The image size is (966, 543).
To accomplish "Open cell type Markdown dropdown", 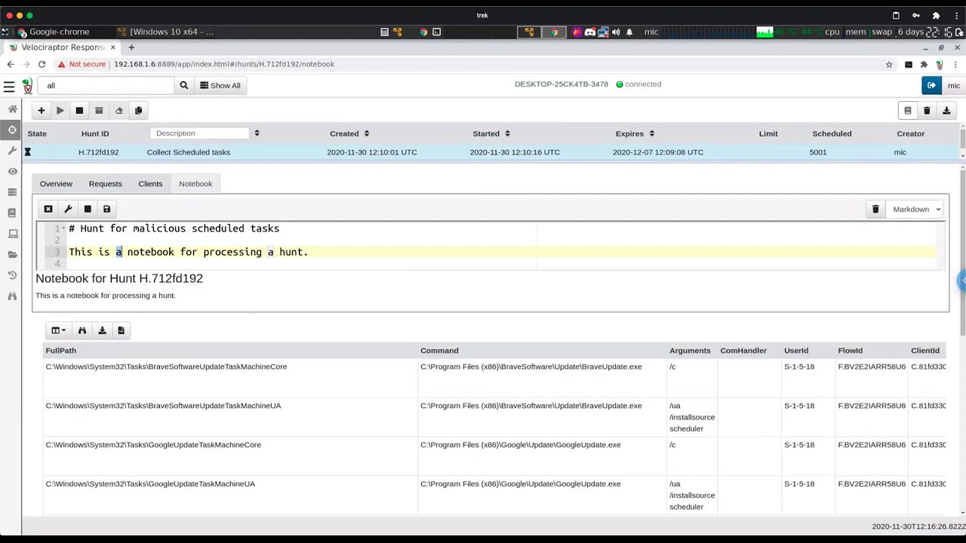I will (916, 209).
